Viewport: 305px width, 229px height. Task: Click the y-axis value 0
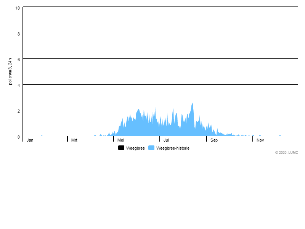click(x=19, y=137)
